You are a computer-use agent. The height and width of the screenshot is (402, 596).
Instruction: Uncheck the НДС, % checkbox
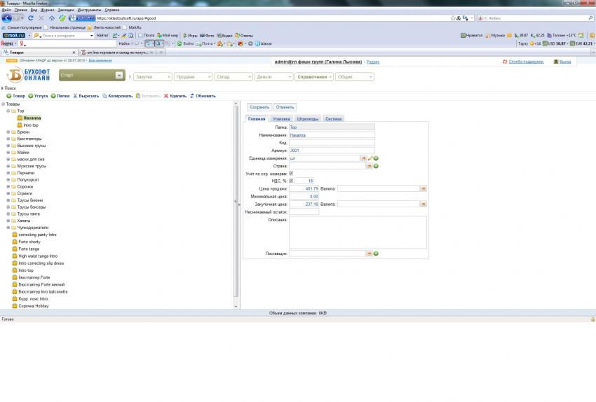click(x=292, y=181)
